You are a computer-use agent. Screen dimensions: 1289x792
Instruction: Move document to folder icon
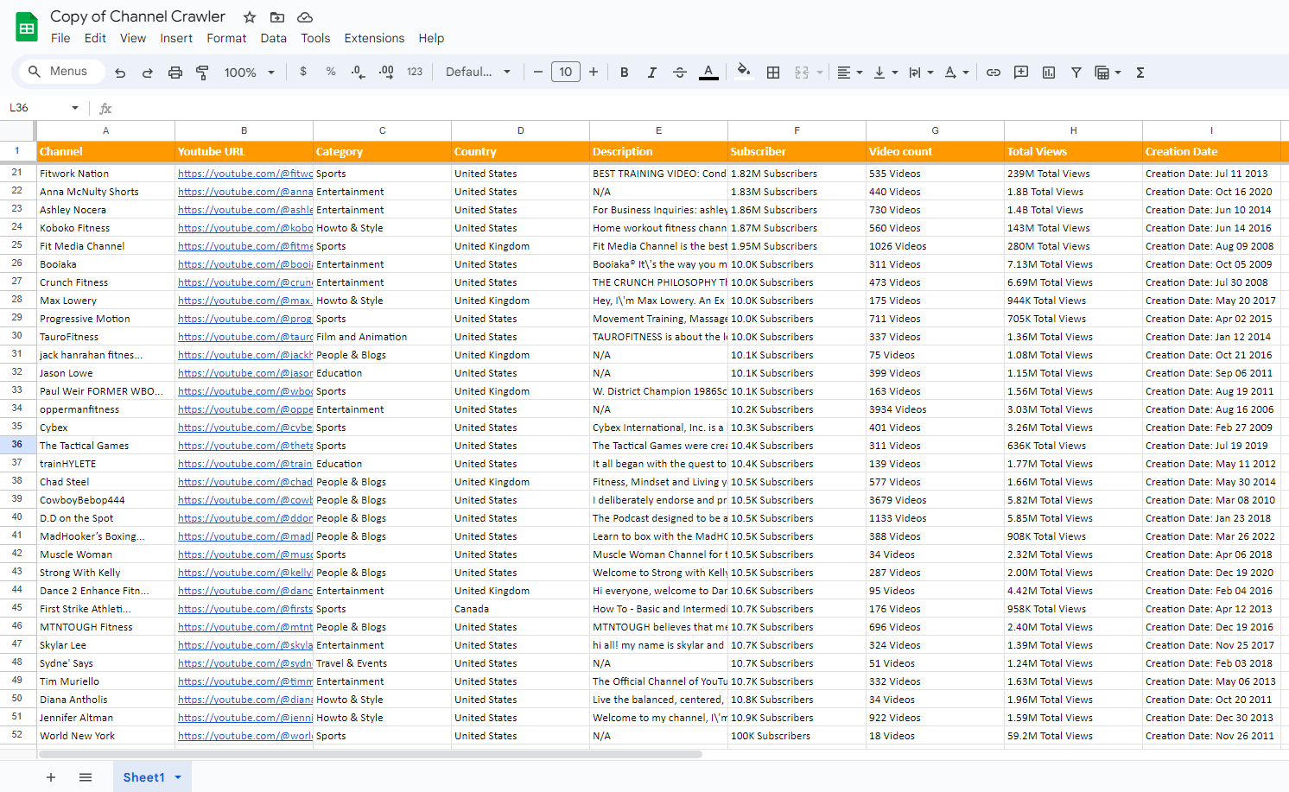pos(277,17)
